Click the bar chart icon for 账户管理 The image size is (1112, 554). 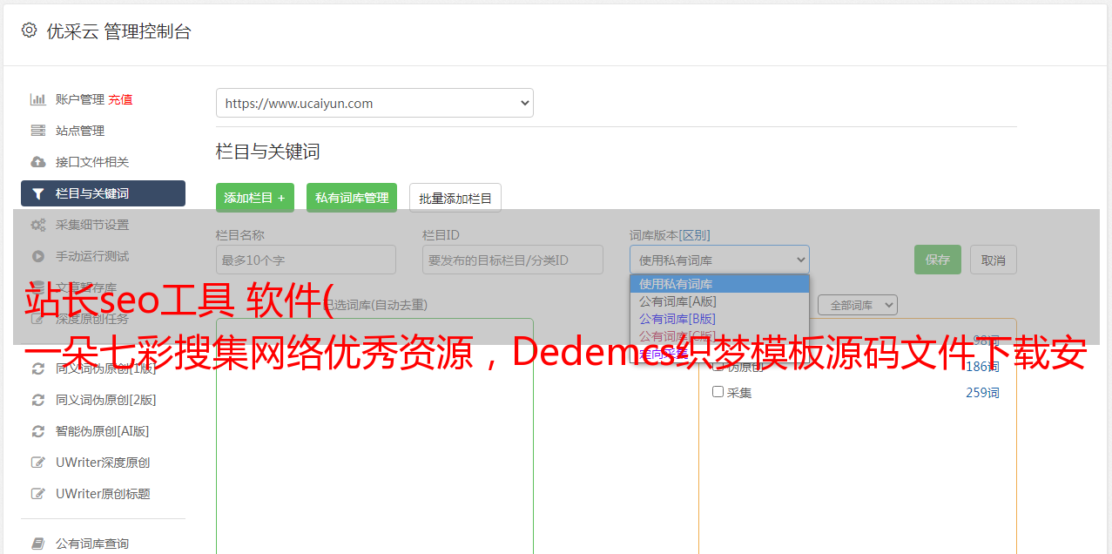(x=38, y=99)
